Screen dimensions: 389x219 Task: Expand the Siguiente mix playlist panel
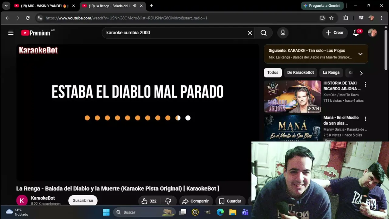360,54
